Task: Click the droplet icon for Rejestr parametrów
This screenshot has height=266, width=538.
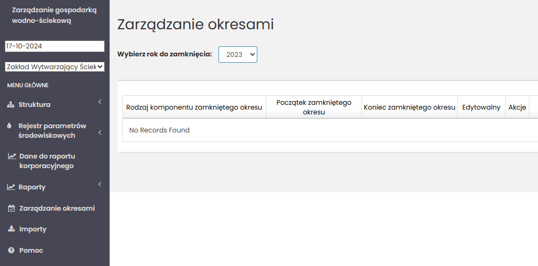Action: [x=9, y=126]
